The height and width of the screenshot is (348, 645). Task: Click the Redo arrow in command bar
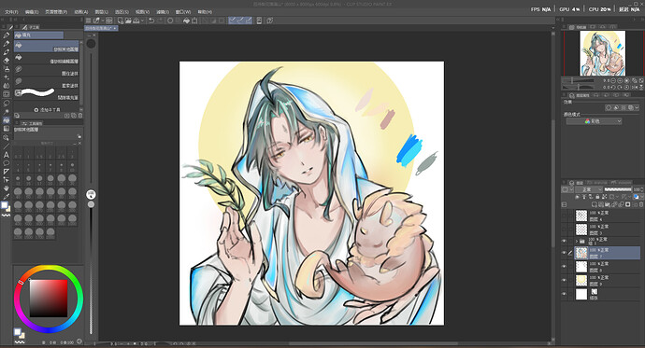tap(160, 21)
